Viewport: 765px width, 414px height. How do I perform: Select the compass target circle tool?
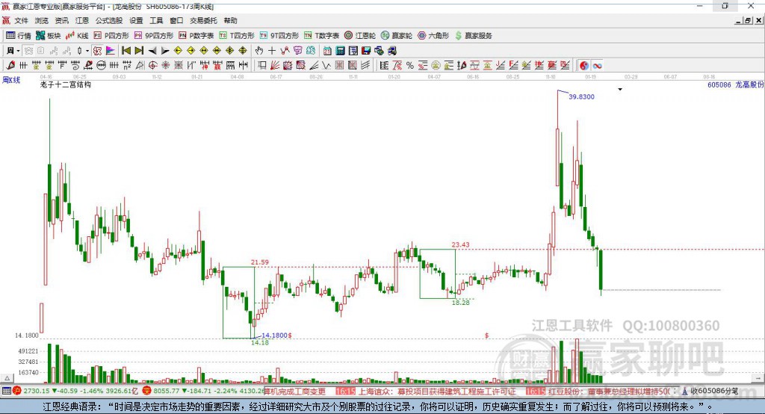(152, 66)
